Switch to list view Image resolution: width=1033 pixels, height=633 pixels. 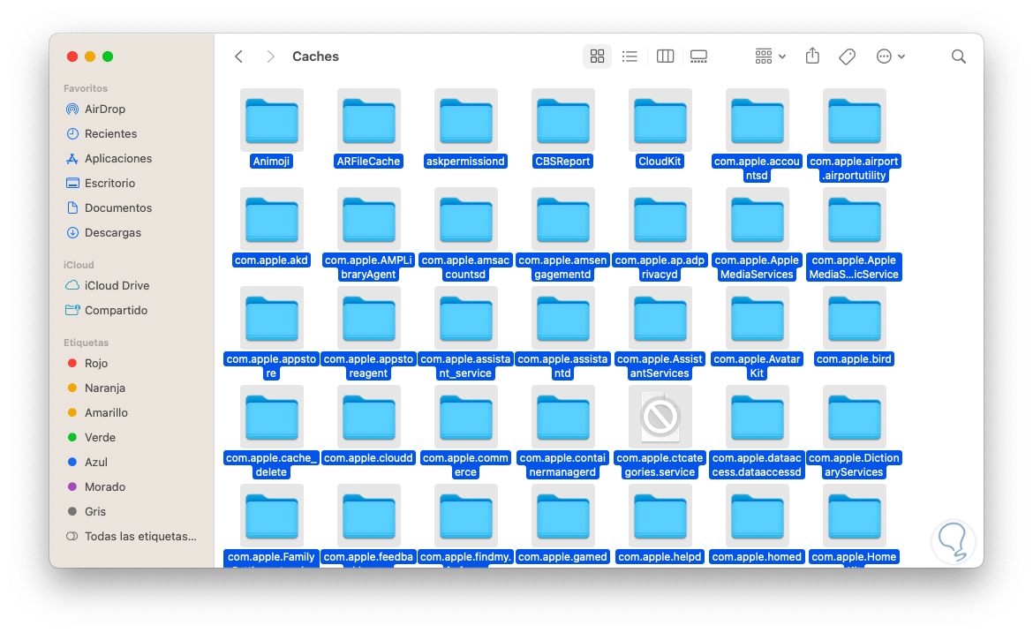point(630,57)
